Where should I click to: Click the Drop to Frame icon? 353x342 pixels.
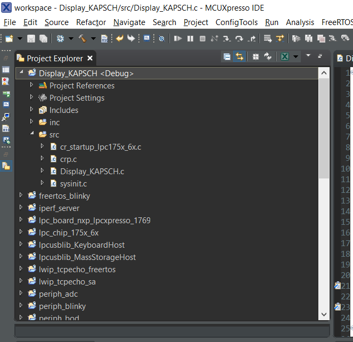pyautogui.click(x=267, y=39)
